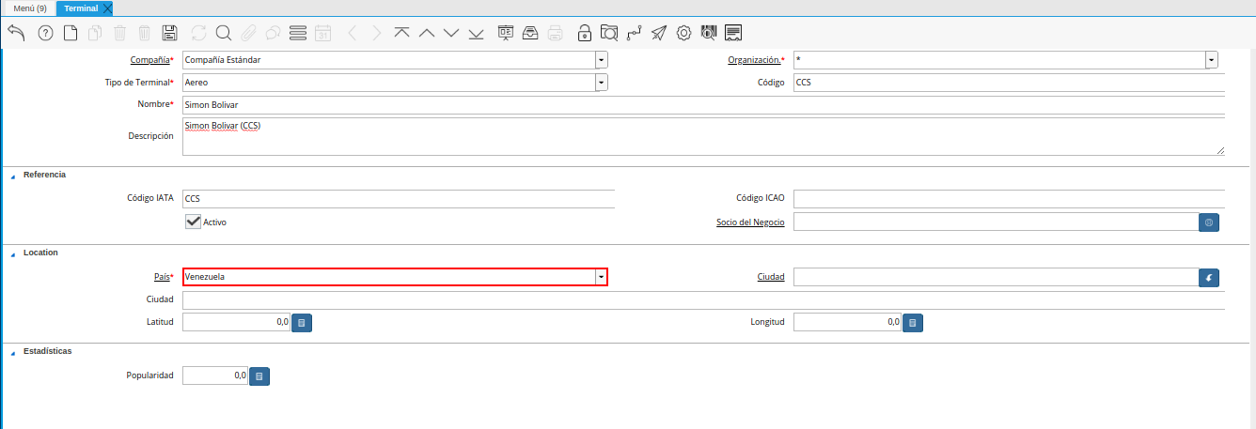
Task: Click the undo changes arrow icon
Action: coord(16,33)
